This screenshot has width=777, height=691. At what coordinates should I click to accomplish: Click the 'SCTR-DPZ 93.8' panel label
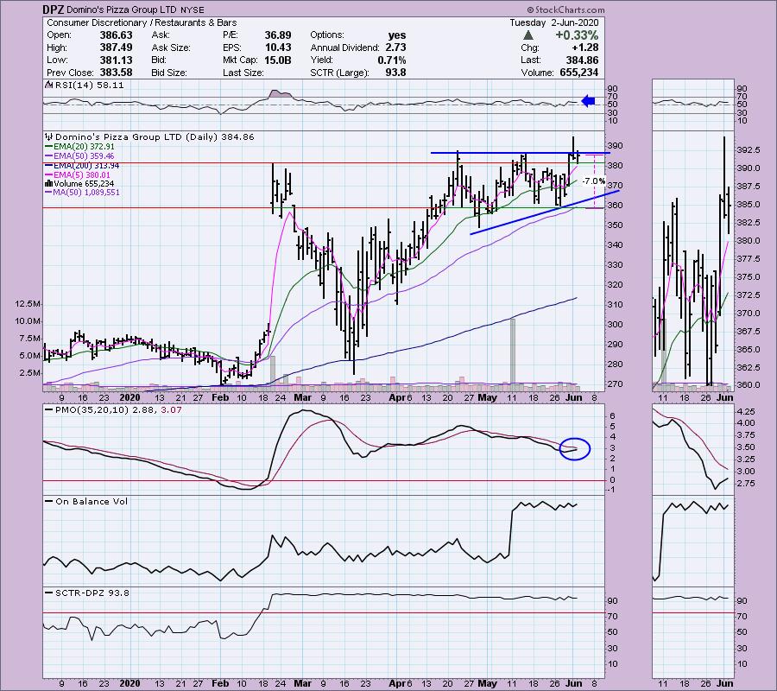point(92,593)
